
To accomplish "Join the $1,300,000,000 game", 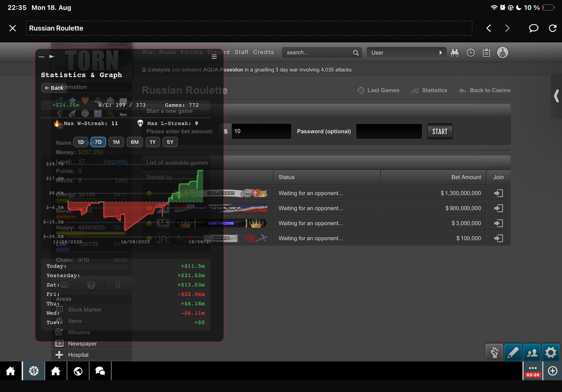I will coord(499,193).
